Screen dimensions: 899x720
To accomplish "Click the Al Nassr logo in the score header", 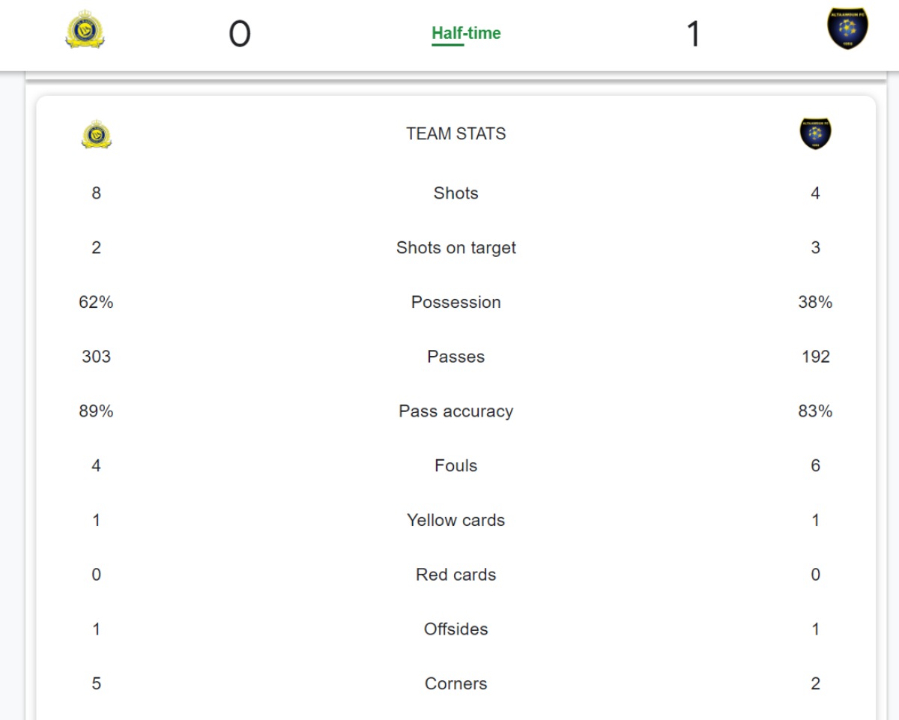I will coord(85,31).
